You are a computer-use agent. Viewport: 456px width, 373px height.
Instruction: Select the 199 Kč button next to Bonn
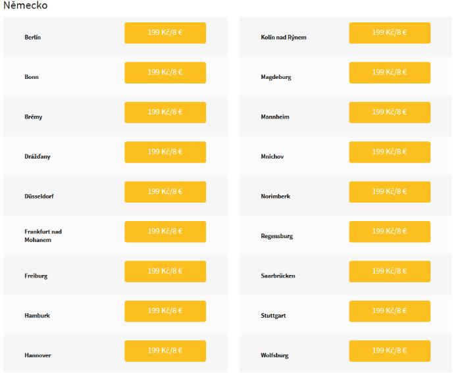[165, 72]
